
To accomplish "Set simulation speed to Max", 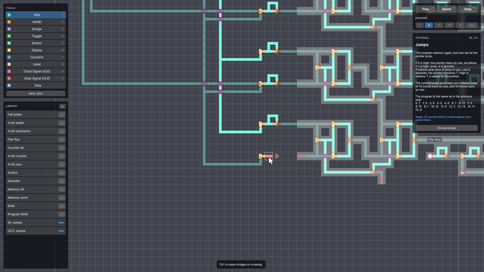I will (472, 25).
